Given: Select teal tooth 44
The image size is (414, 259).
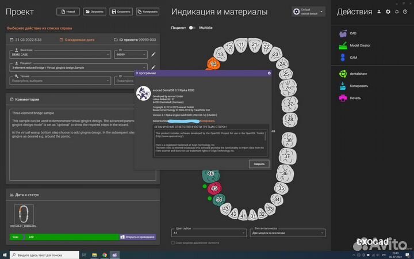Looking at the screenshot, I should tap(219, 200).
